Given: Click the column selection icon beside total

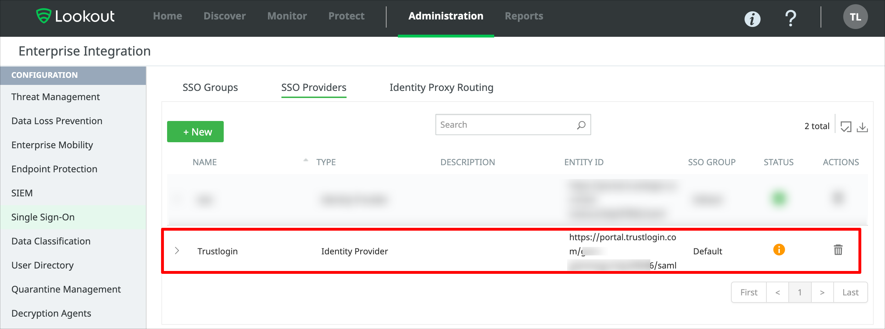Looking at the screenshot, I should [846, 127].
